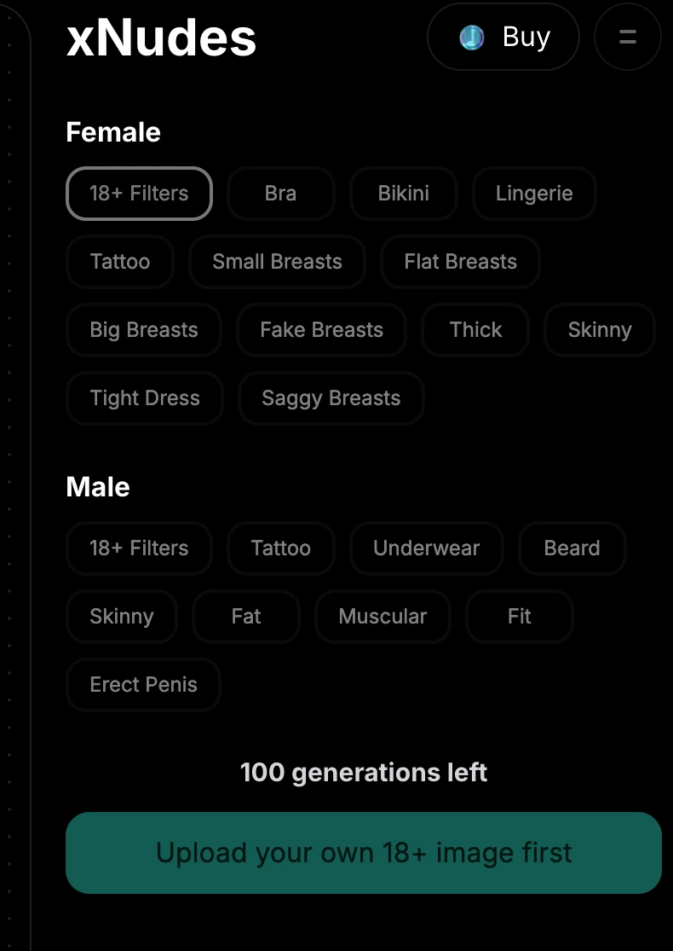Enable the Bikini filter
The image size is (673, 951).
(404, 194)
